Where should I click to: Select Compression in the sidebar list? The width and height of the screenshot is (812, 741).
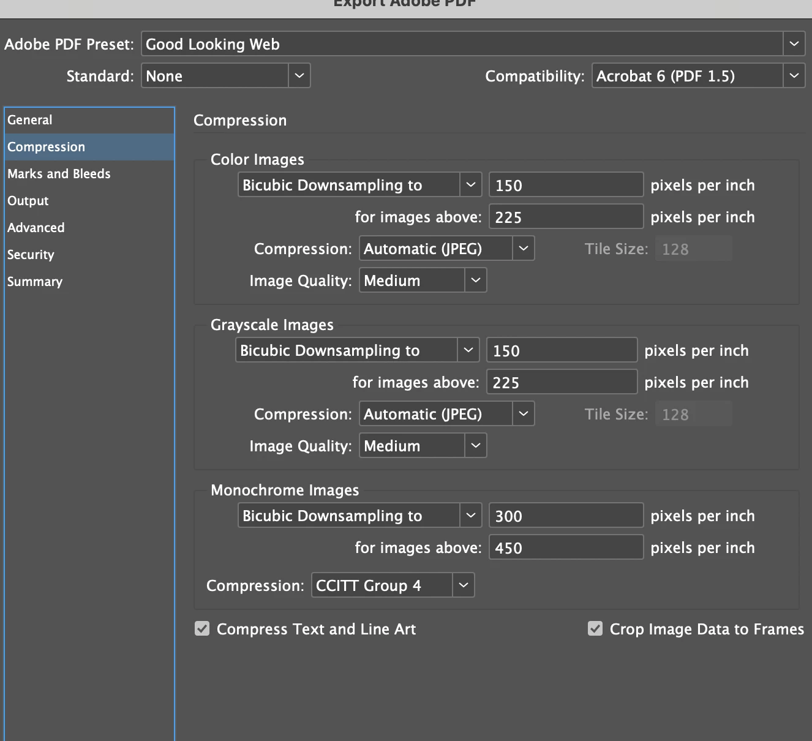[89, 147]
